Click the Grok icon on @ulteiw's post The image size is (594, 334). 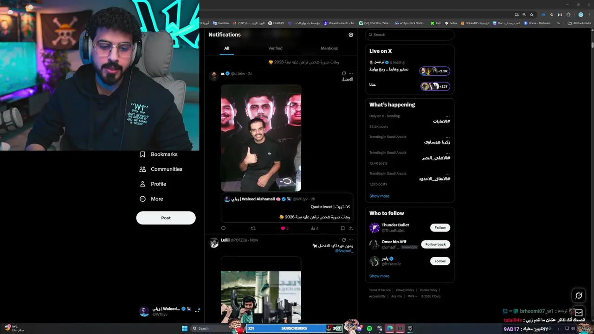tap(344, 73)
